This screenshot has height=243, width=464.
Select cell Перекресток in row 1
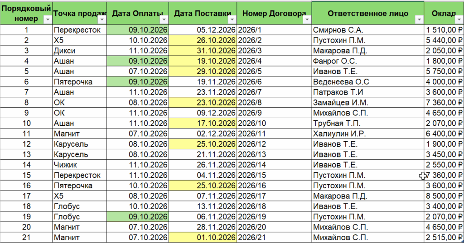tap(80, 30)
